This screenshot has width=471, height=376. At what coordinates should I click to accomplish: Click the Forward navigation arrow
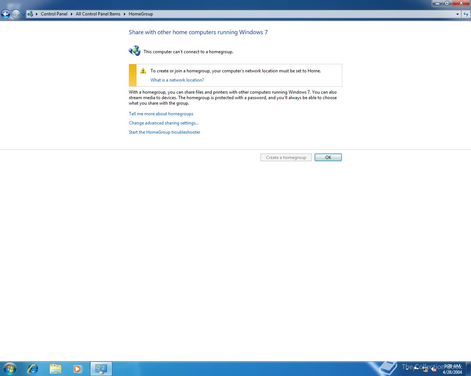coord(16,14)
